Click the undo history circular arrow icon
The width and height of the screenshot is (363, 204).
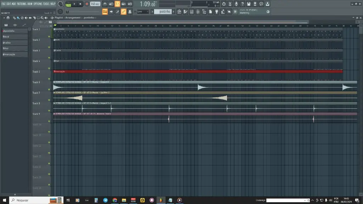coord(224,4)
